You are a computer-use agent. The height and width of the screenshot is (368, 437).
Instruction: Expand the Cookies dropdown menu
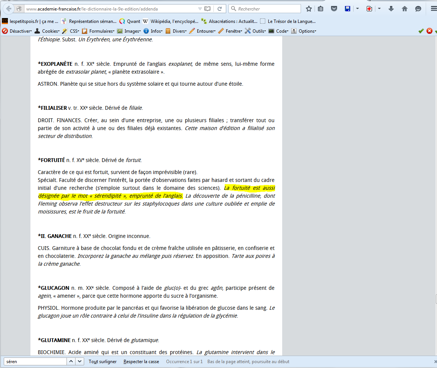pos(47,31)
